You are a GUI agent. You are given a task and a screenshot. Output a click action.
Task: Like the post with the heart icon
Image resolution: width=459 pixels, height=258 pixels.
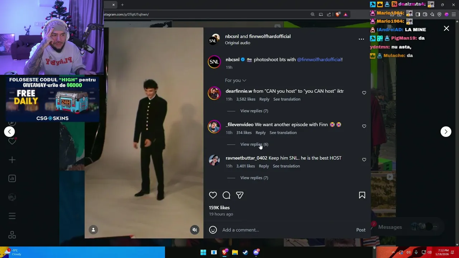coord(213,195)
